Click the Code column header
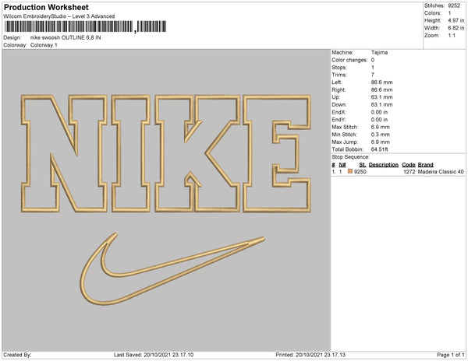This screenshot has height=361, width=468. pyautogui.click(x=409, y=165)
